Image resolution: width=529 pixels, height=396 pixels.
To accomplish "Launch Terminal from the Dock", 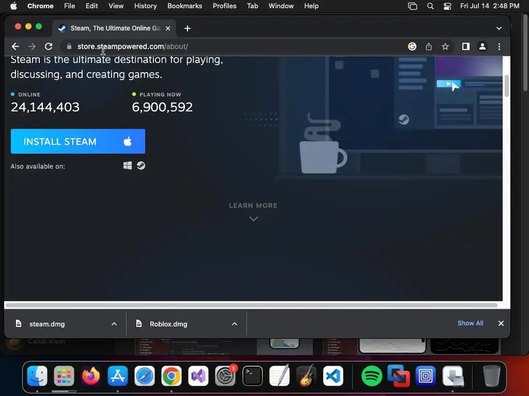I will click(x=252, y=376).
